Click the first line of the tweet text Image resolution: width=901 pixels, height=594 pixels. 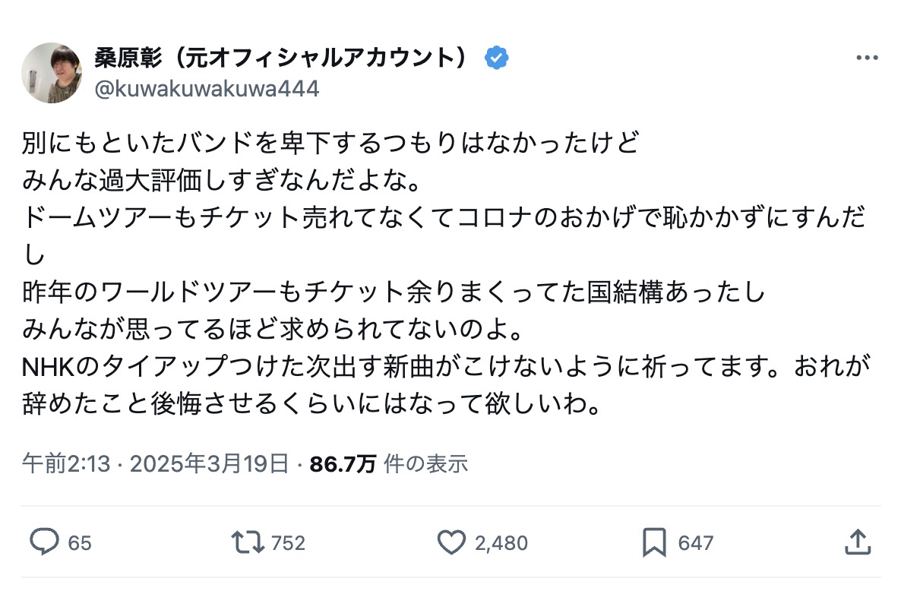tap(331, 142)
